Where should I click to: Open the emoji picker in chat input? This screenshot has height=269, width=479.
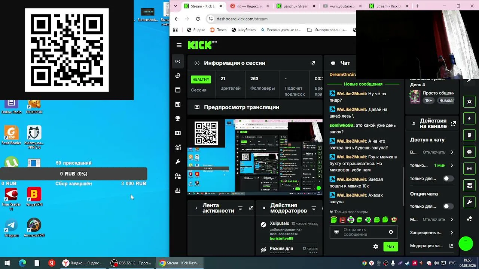coord(391,232)
